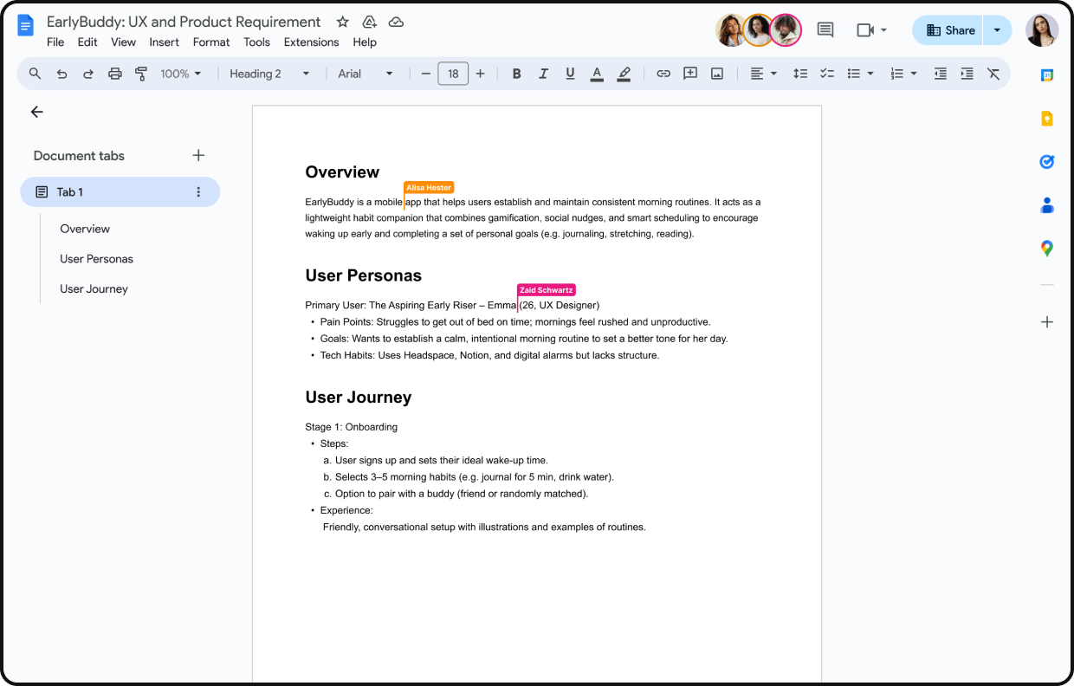The width and height of the screenshot is (1074, 686).
Task: Open your account profile avatar
Action: (x=1042, y=30)
